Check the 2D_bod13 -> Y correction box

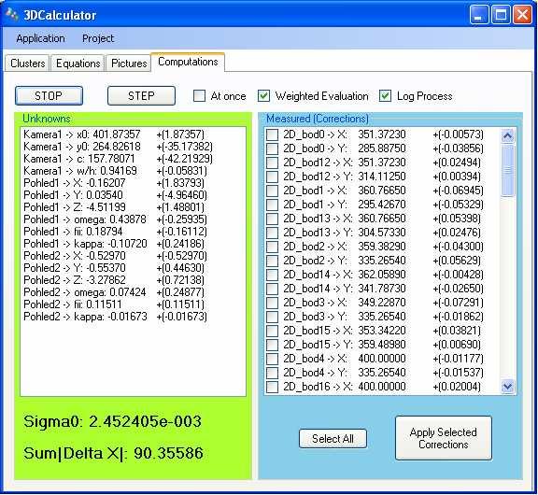(x=272, y=233)
